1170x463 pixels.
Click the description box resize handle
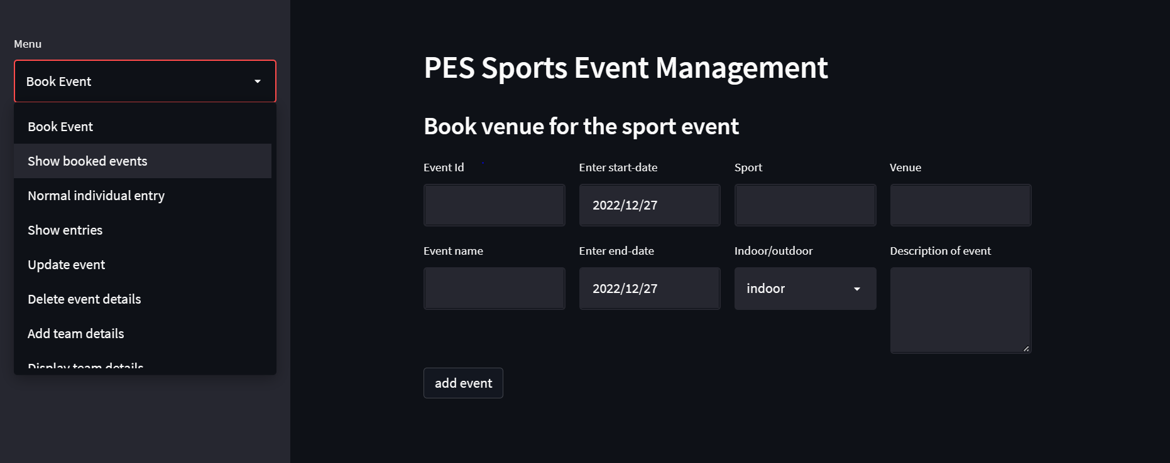pyautogui.click(x=1027, y=349)
